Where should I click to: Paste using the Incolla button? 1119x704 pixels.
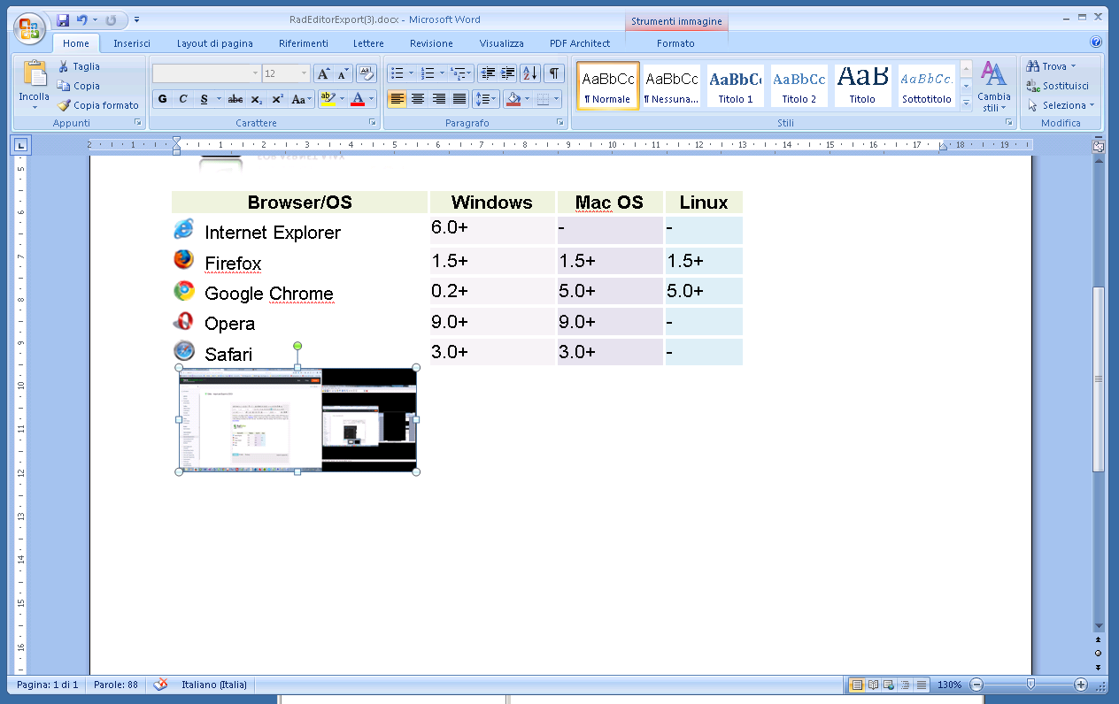(35, 85)
